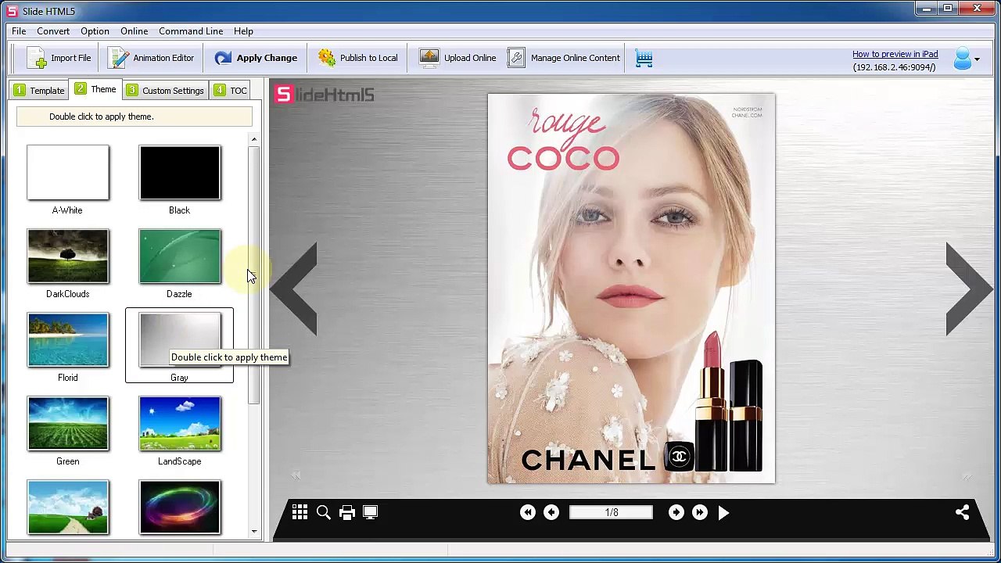Click previous page button in bottom bar
The image size is (1001, 563).
coord(551,512)
